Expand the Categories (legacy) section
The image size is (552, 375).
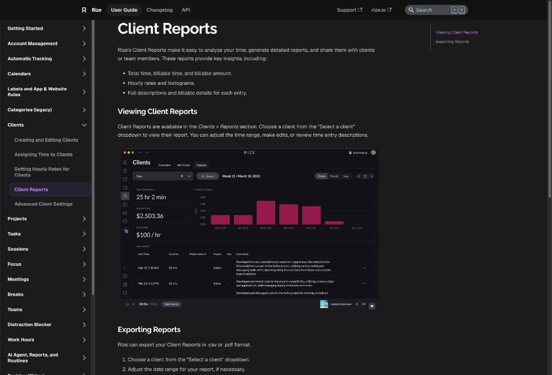pyautogui.click(x=47, y=110)
